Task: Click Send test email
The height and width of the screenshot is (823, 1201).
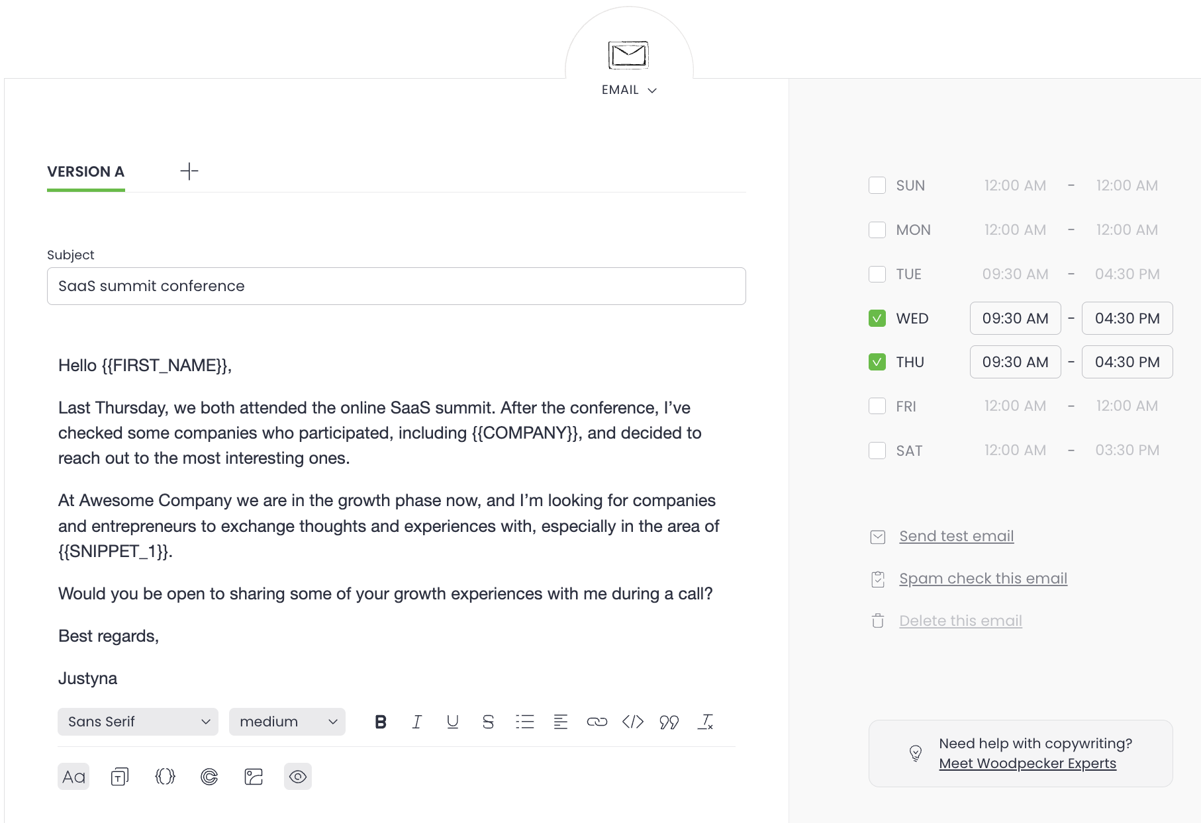Action: (955, 536)
